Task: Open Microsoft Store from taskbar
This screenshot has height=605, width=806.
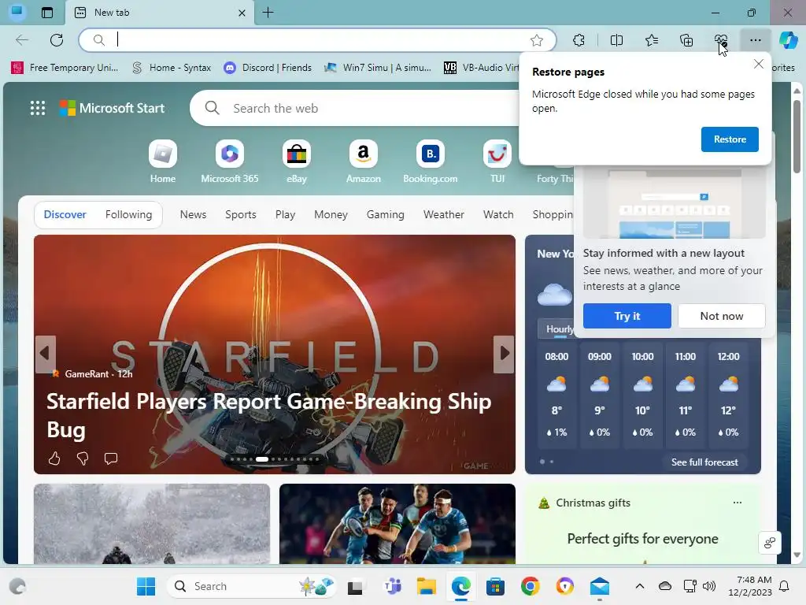Action: (495, 586)
